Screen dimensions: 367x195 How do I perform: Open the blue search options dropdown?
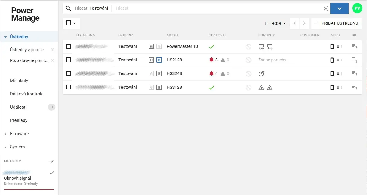pyautogui.click(x=340, y=8)
